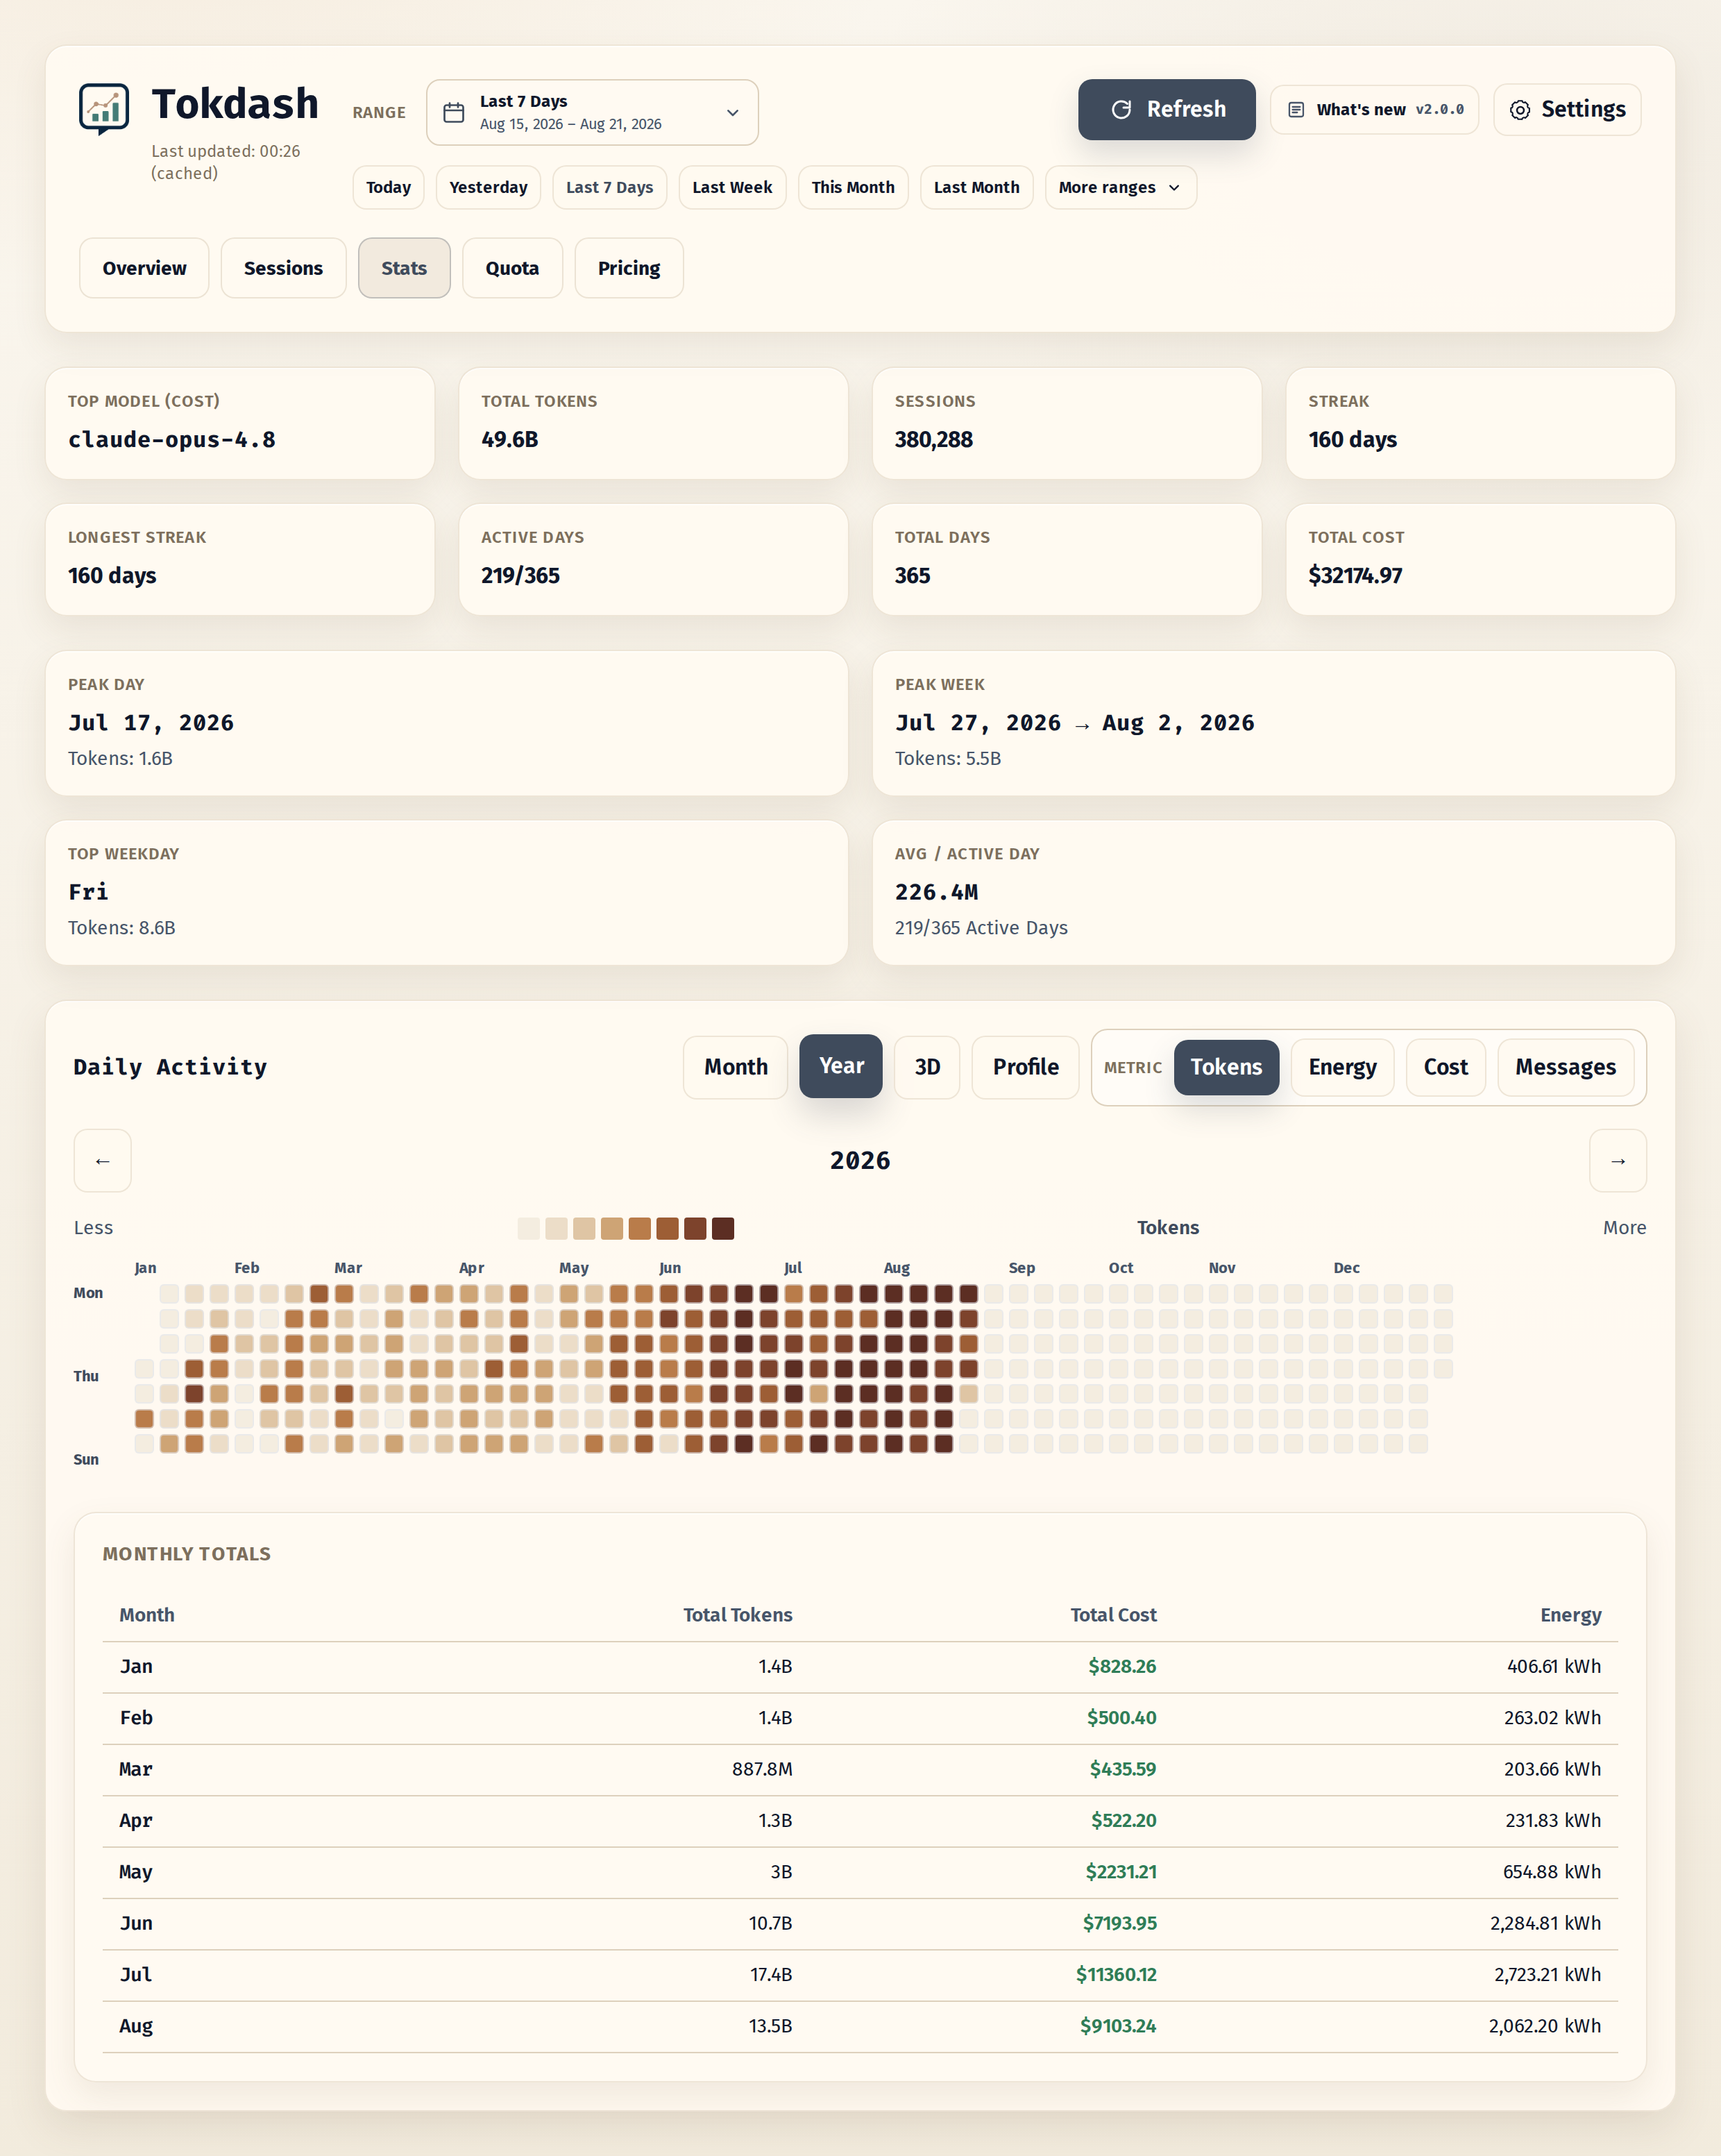Go to next year with right arrow
The width and height of the screenshot is (1721, 2156).
point(1617,1160)
